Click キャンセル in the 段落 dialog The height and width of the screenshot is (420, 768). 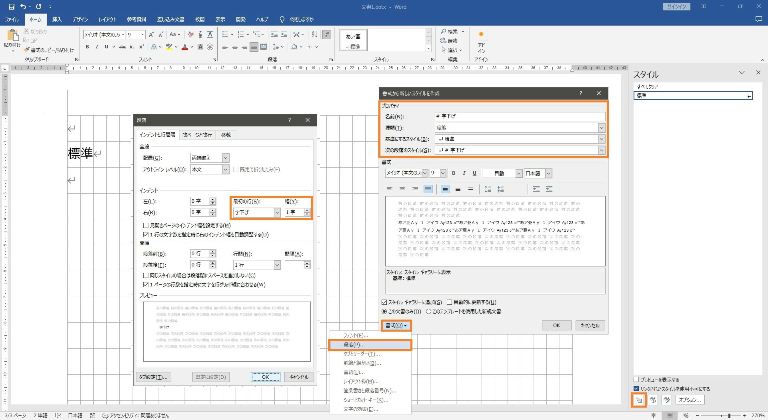pyautogui.click(x=299, y=377)
